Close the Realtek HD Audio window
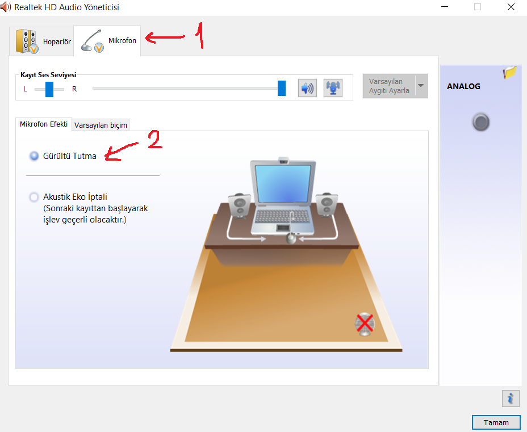The image size is (527, 432). pos(511,7)
